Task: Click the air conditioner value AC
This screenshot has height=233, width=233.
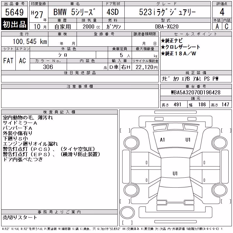Action: [22, 61]
